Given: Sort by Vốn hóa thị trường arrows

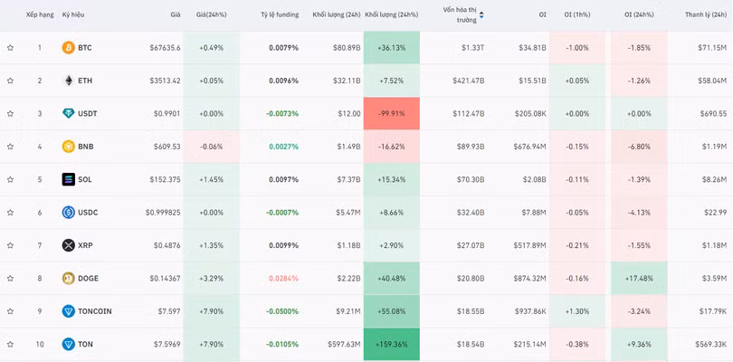Looking at the screenshot, I should (481, 14).
